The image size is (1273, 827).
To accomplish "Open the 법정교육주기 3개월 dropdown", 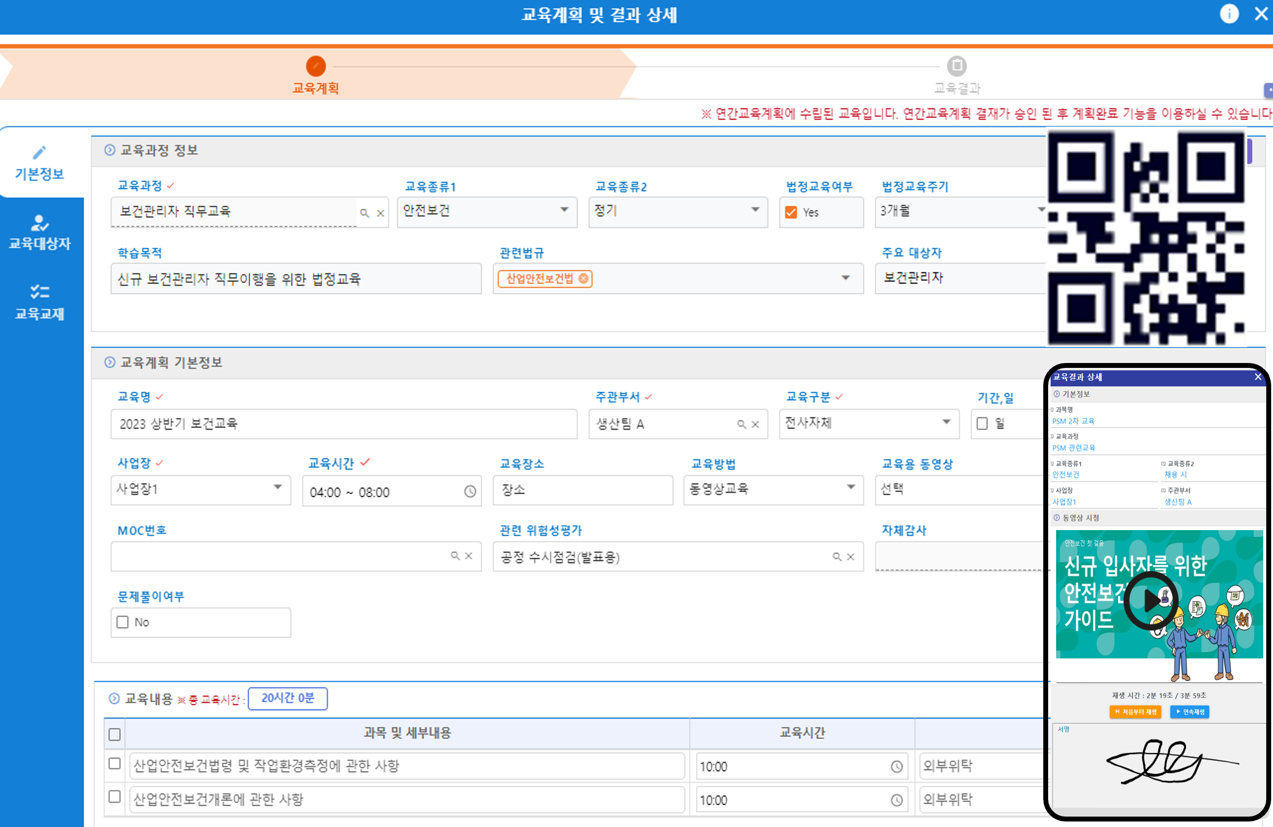I will [961, 211].
